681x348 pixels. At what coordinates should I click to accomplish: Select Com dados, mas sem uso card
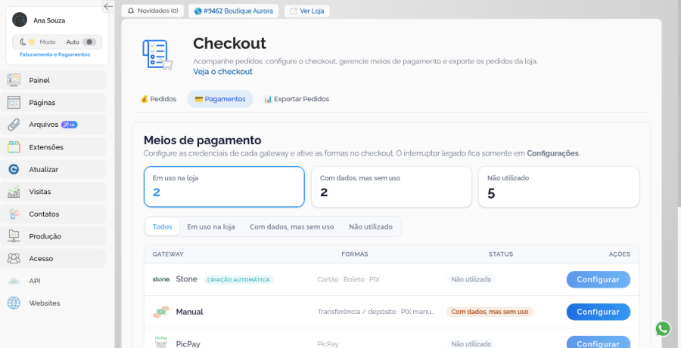pos(391,186)
